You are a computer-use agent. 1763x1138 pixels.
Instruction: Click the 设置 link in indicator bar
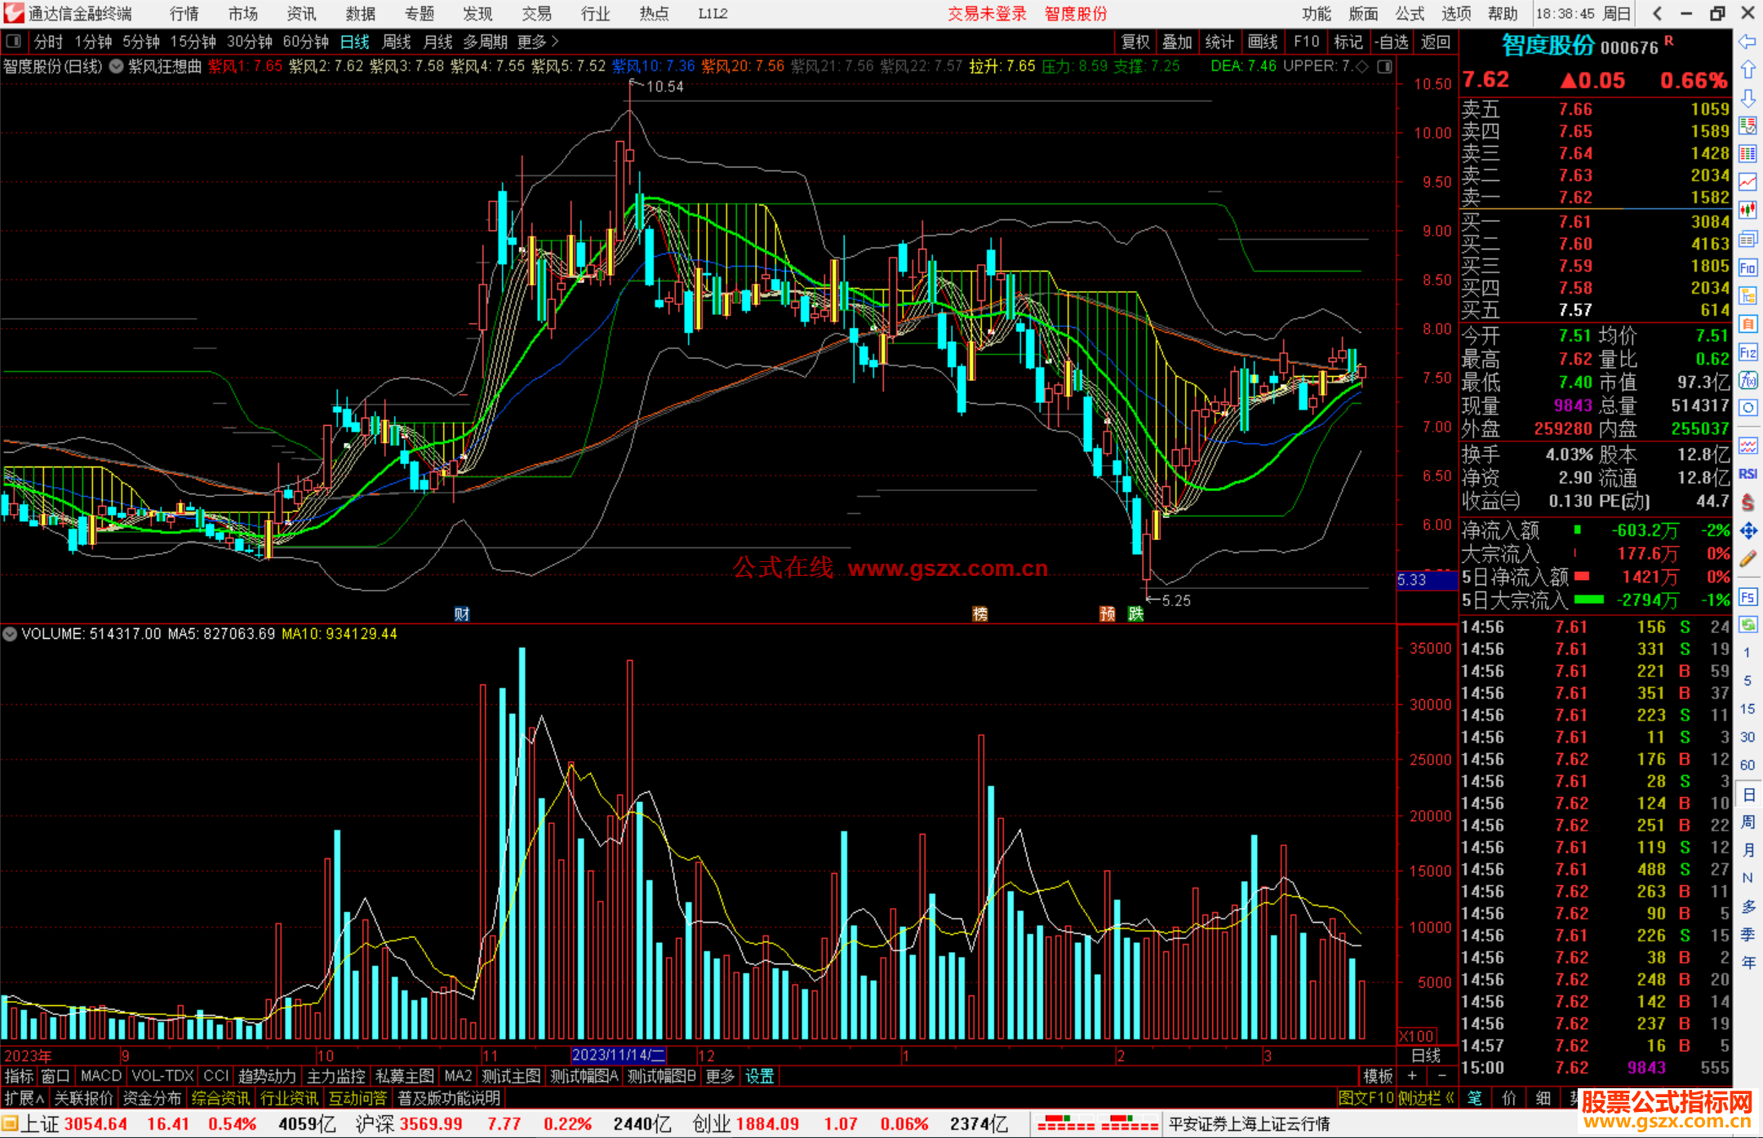(759, 1076)
